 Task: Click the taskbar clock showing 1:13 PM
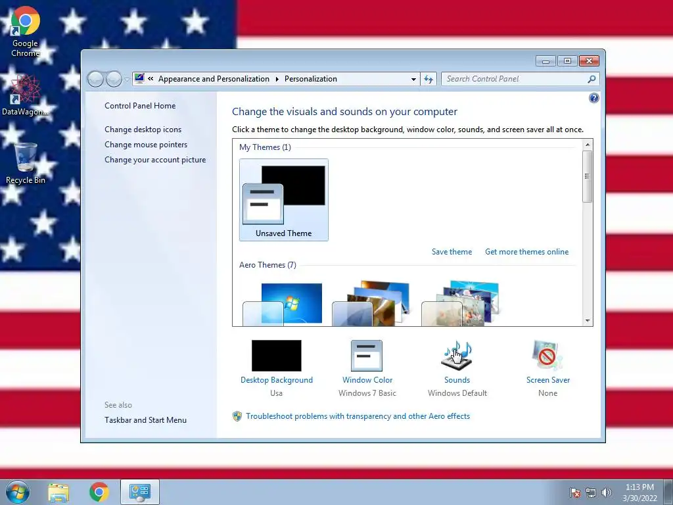click(639, 493)
